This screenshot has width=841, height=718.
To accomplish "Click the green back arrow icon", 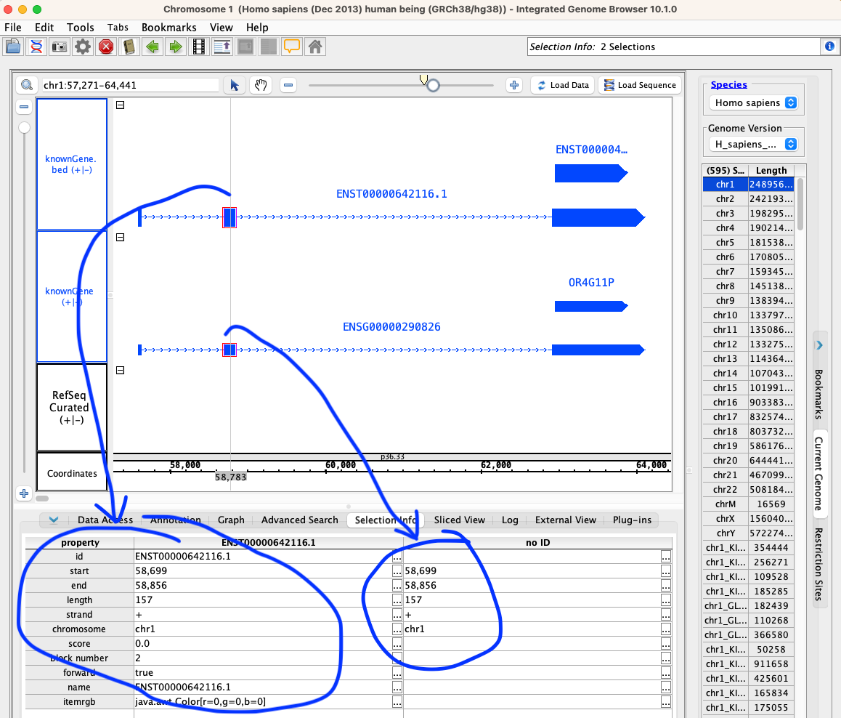I will click(x=153, y=47).
